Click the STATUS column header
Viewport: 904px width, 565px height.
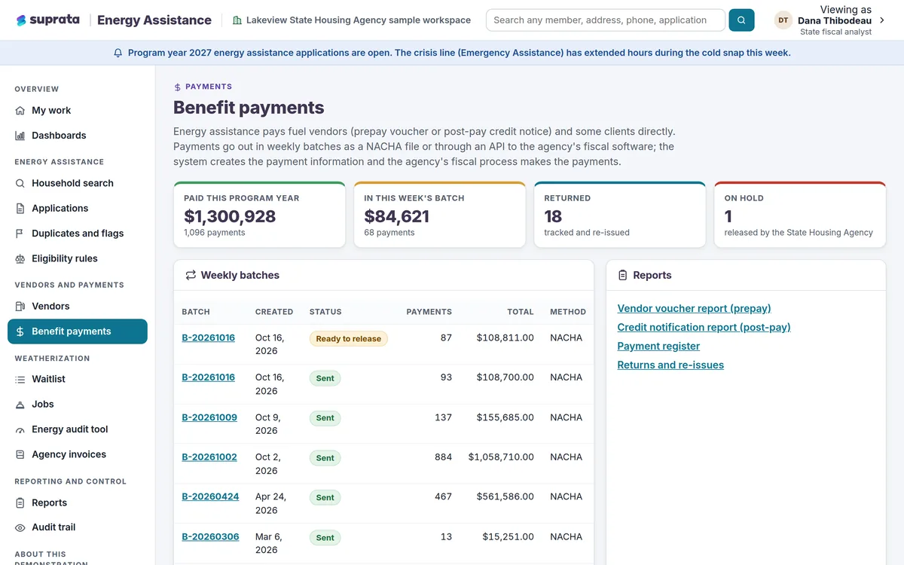pyautogui.click(x=325, y=312)
